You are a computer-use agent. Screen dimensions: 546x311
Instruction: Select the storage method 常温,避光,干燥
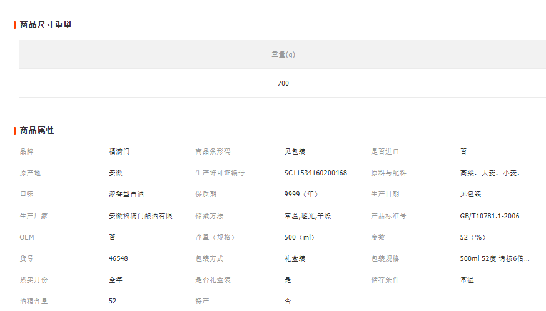click(x=308, y=216)
